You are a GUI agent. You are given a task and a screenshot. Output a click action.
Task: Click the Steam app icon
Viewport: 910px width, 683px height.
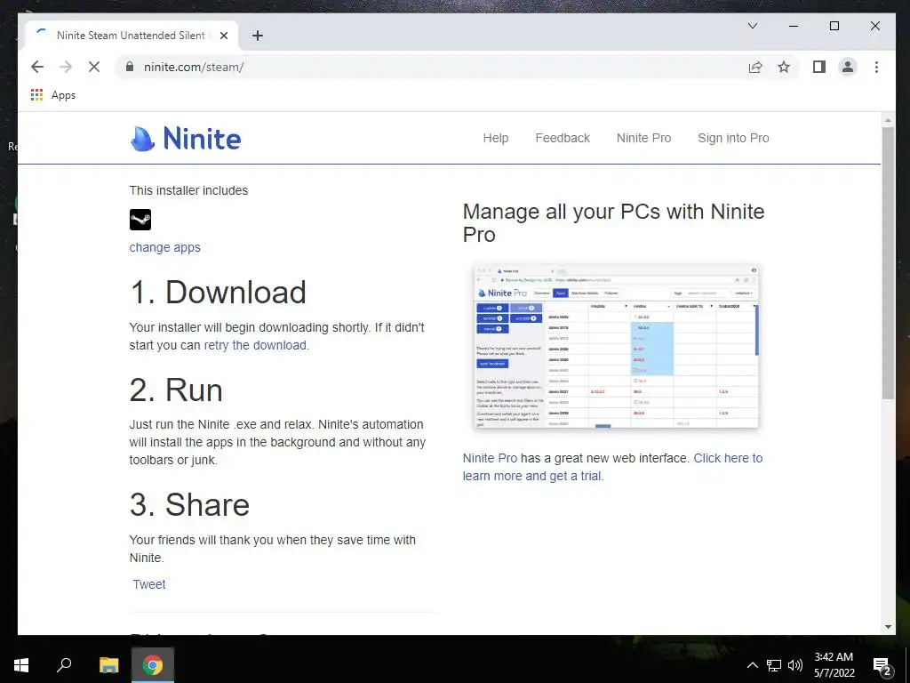tap(140, 220)
